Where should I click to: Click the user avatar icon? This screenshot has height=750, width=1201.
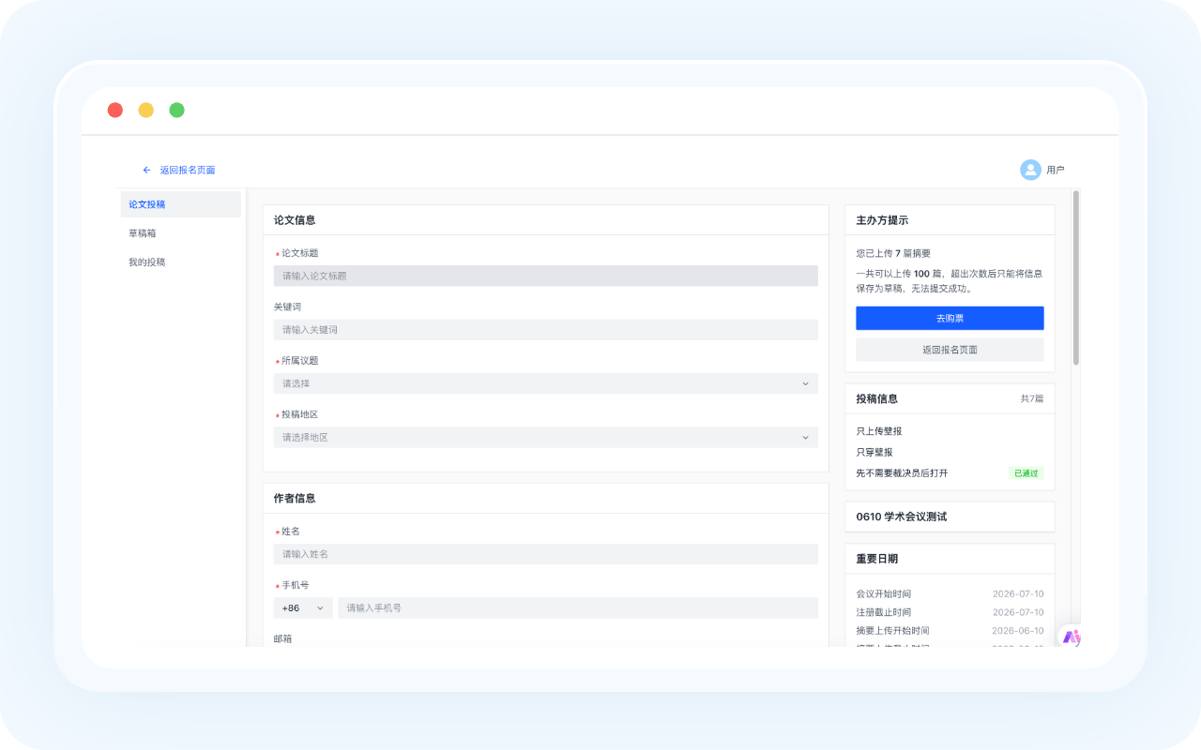1030,170
